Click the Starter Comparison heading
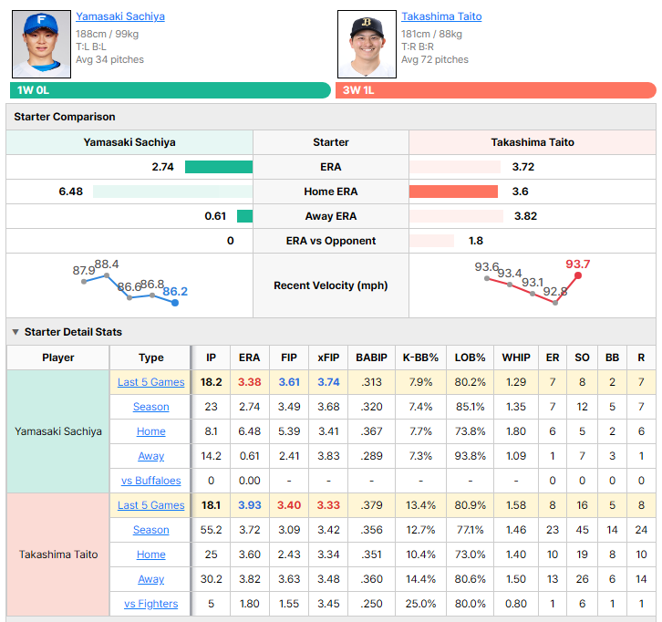Viewport: 662px width, 622px height. pyautogui.click(x=65, y=117)
